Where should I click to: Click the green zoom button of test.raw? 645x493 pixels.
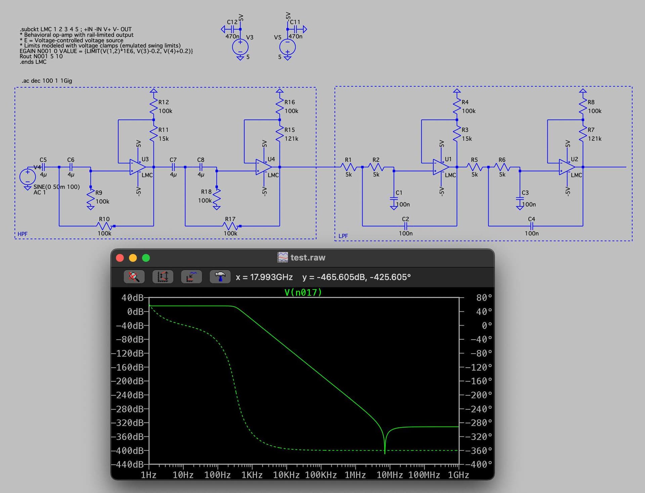click(146, 258)
